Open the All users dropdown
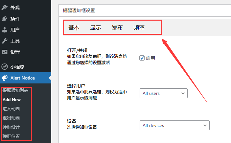Image resolution: width=231 pixels, height=143 pixels. click(164, 93)
